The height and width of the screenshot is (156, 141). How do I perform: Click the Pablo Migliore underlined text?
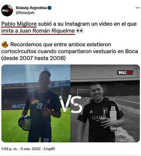19,24
